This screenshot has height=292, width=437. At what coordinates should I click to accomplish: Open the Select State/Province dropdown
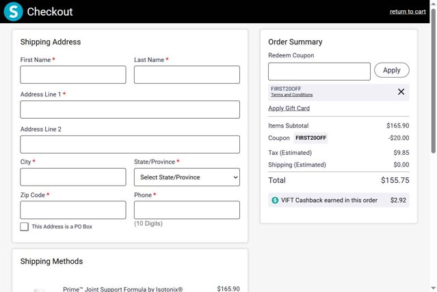[x=187, y=177]
